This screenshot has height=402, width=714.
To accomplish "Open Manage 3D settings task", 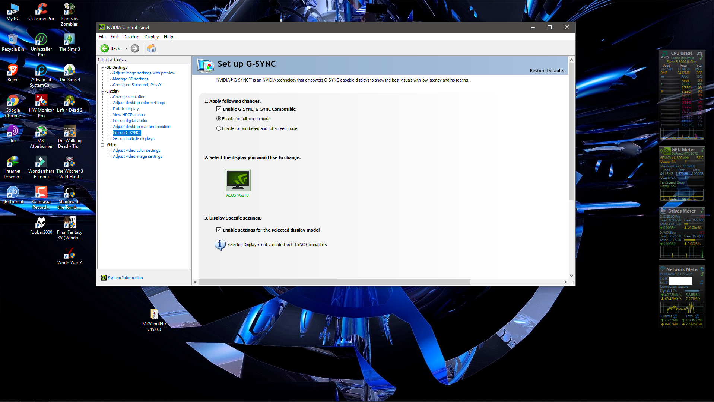I will point(131,79).
